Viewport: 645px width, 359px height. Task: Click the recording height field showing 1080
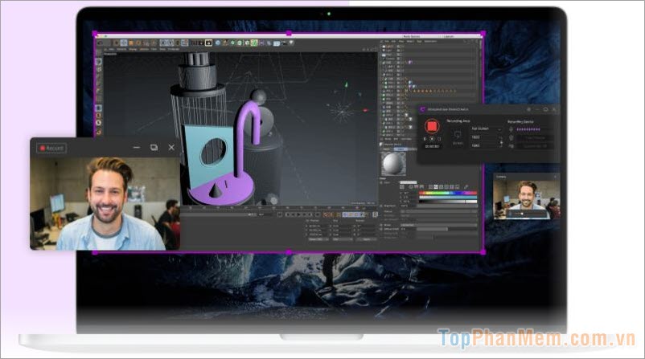485,145
